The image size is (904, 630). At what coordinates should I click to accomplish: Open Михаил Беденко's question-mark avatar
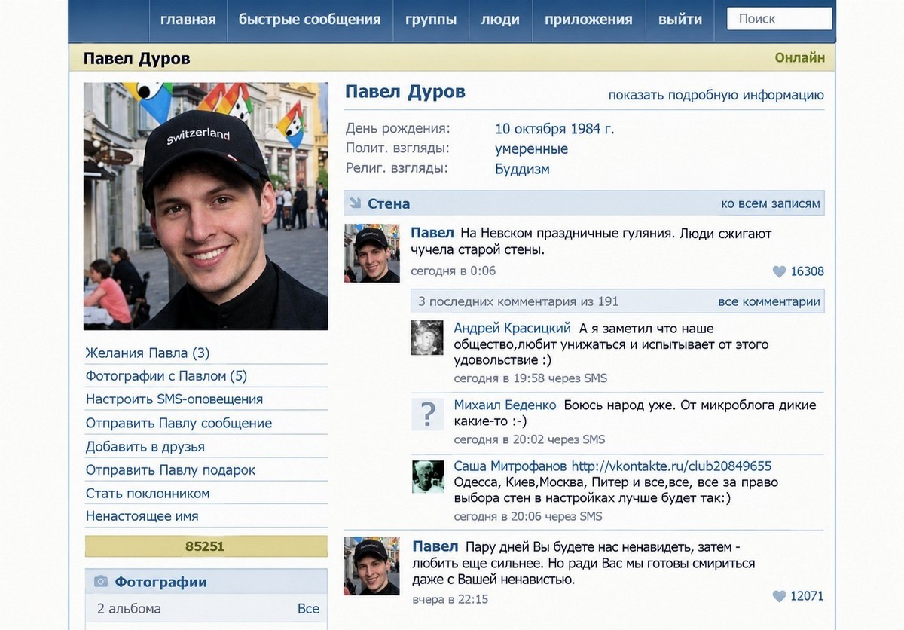[x=427, y=414]
